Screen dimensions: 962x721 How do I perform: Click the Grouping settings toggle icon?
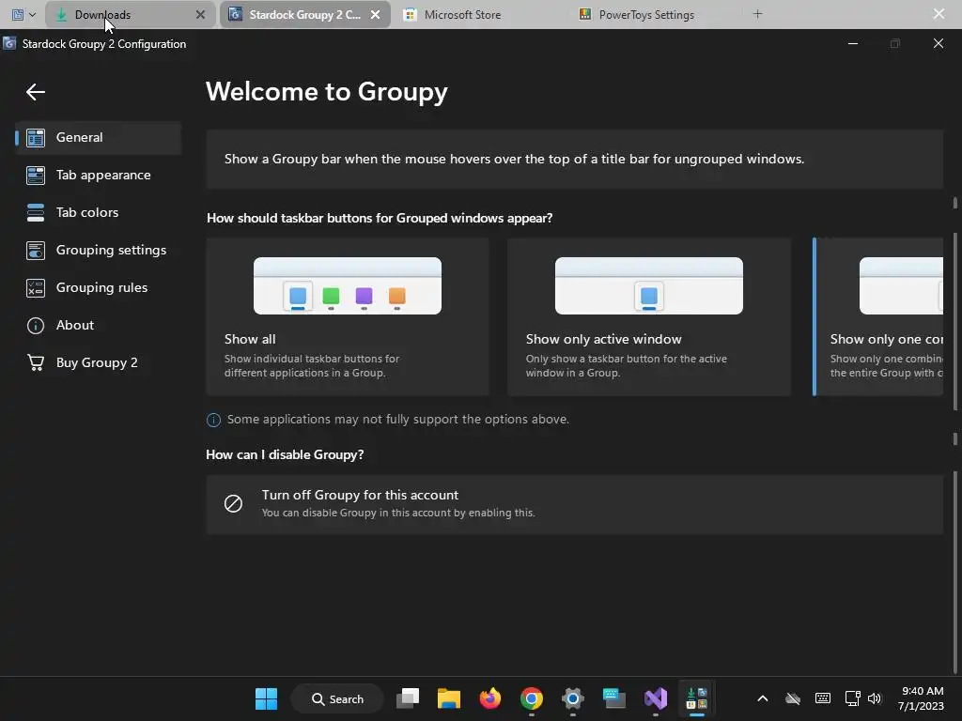click(x=36, y=250)
